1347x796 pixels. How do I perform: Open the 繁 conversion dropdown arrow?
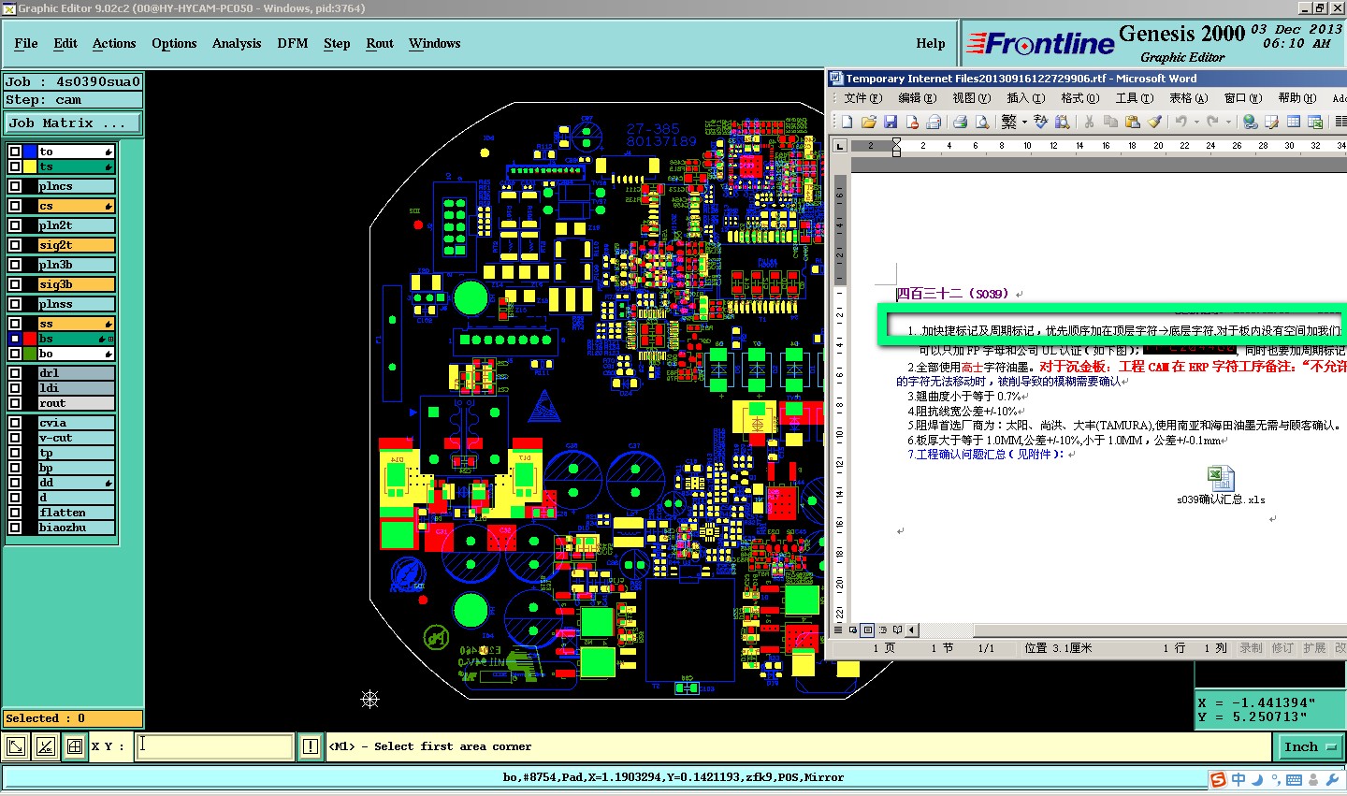[1024, 122]
